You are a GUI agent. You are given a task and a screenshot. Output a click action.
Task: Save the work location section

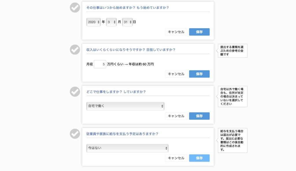[x=199, y=116]
